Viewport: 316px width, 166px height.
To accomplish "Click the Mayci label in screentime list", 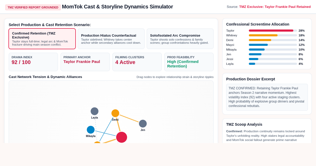I will pos(230,45).
